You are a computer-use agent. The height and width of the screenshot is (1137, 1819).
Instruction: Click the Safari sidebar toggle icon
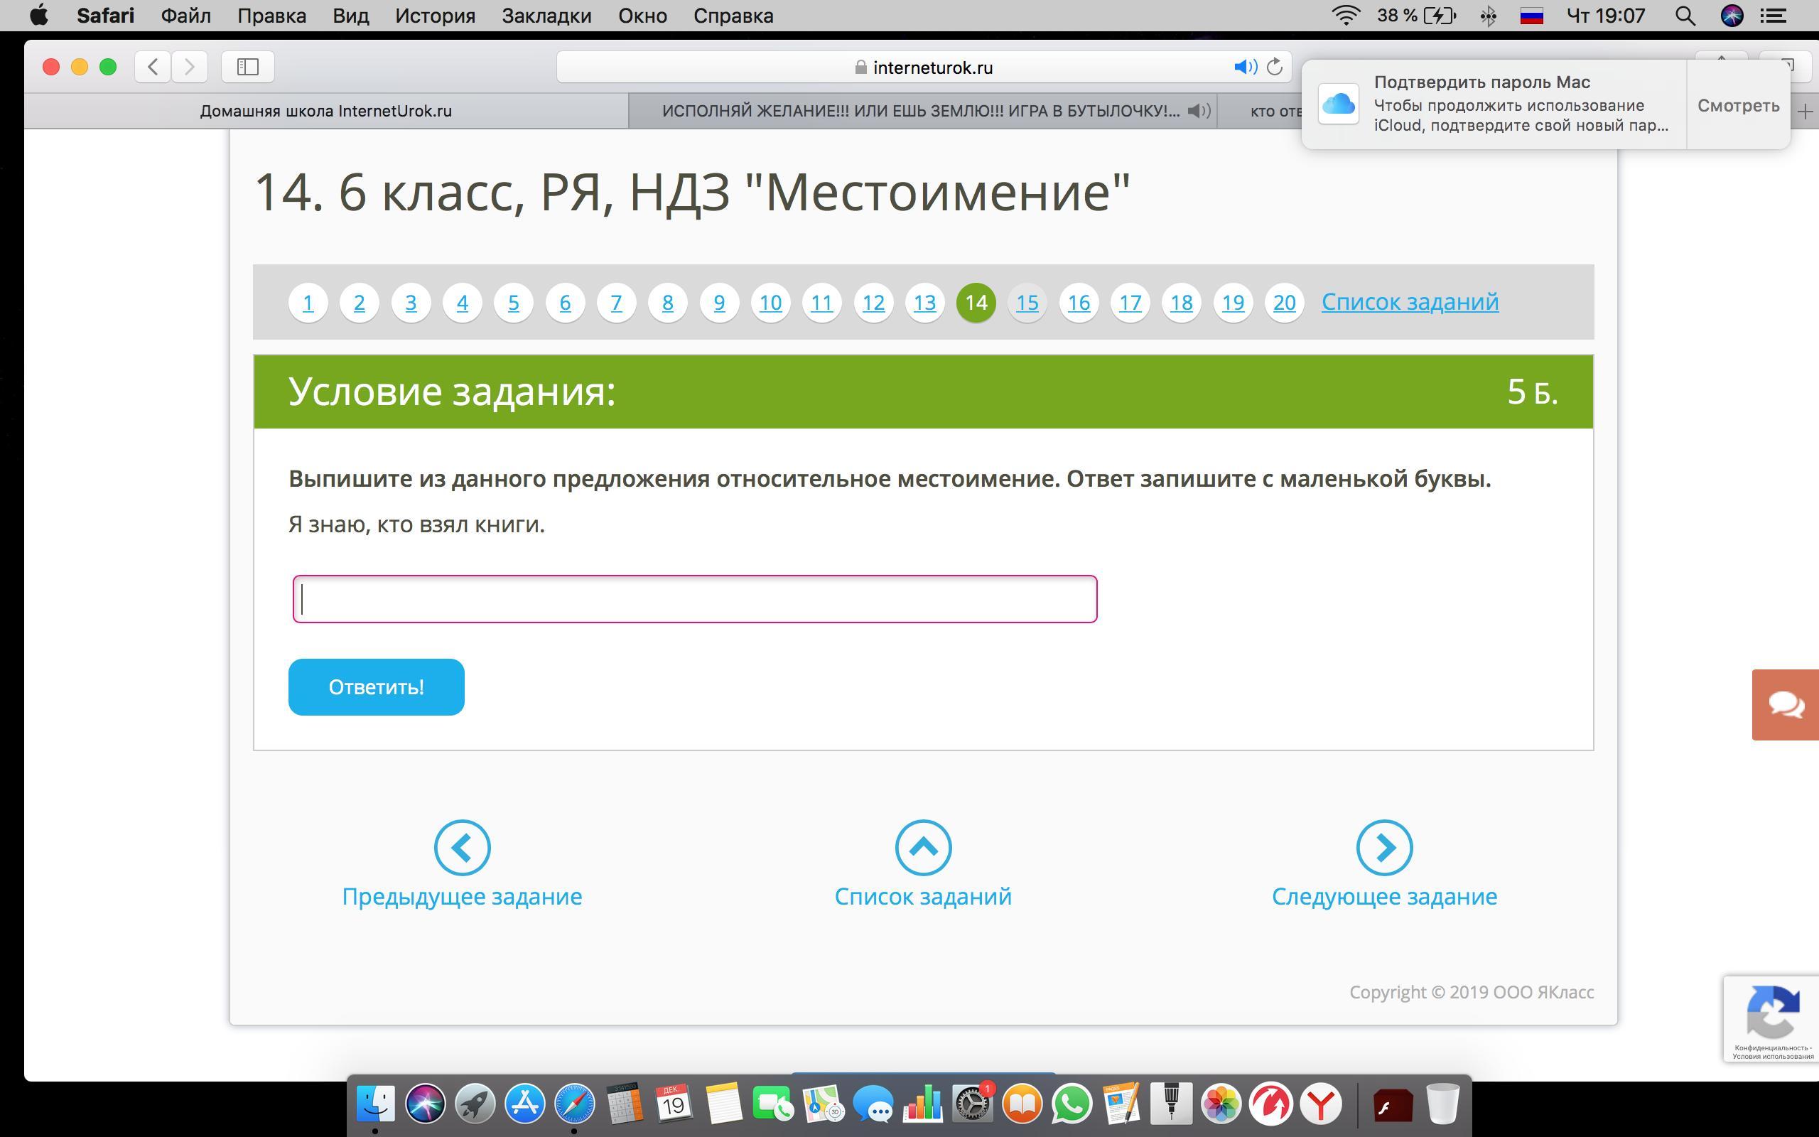[247, 67]
